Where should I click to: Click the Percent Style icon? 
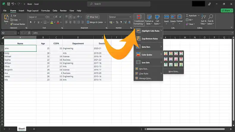tap(117, 22)
